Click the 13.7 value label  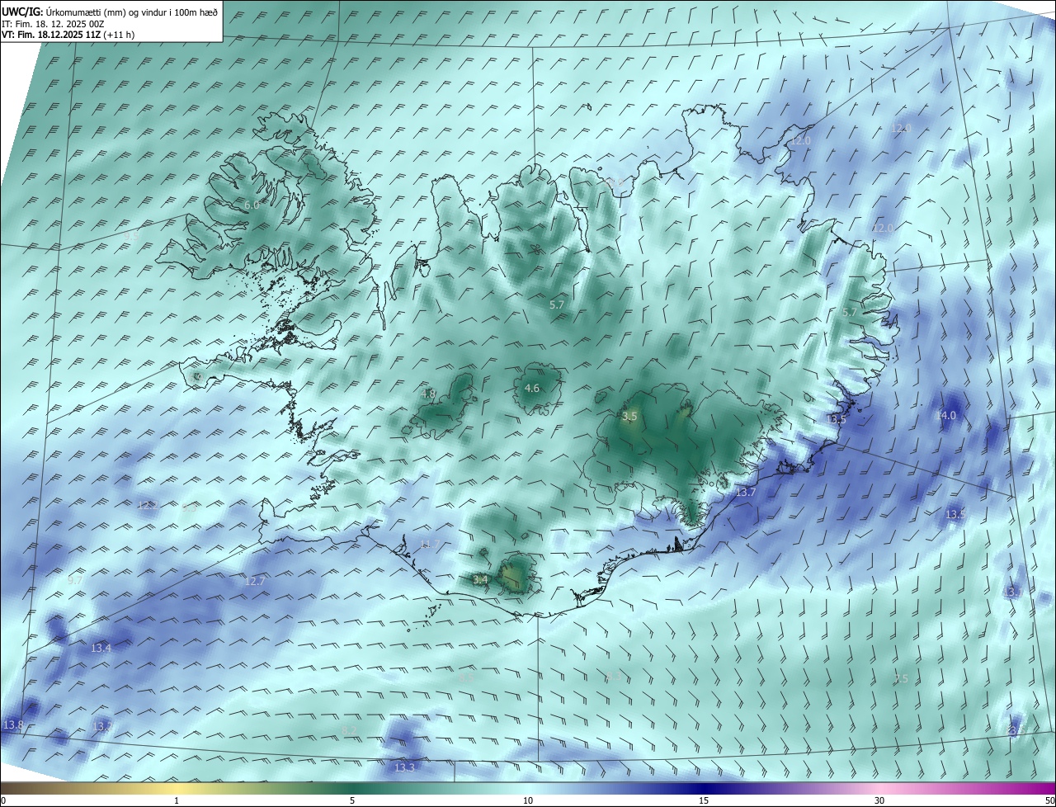coord(745,492)
